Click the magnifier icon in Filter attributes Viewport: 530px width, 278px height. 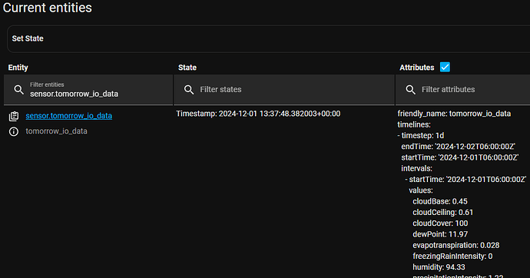coord(411,90)
